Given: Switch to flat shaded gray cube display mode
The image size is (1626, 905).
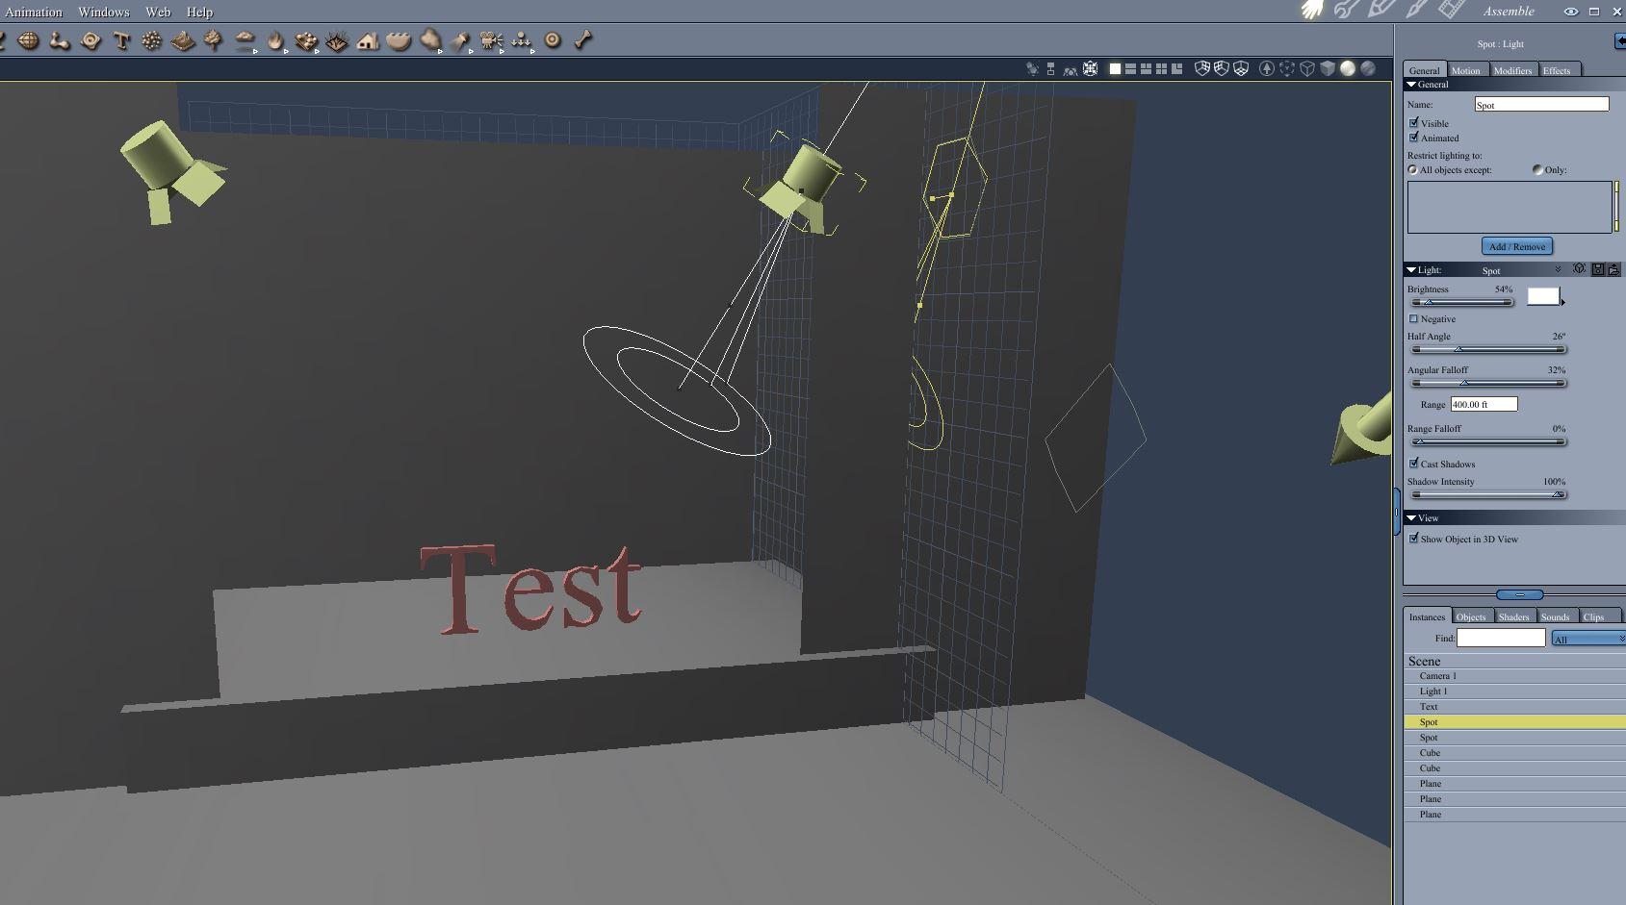Looking at the screenshot, I should [x=1328, y=68].
